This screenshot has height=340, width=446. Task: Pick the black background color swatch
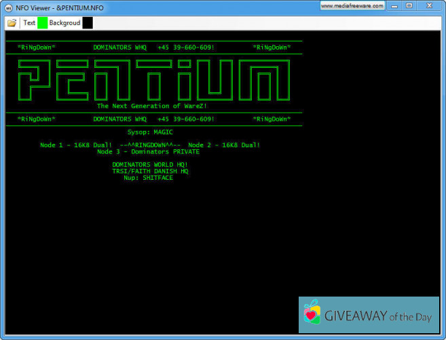(x=88, y=23)
